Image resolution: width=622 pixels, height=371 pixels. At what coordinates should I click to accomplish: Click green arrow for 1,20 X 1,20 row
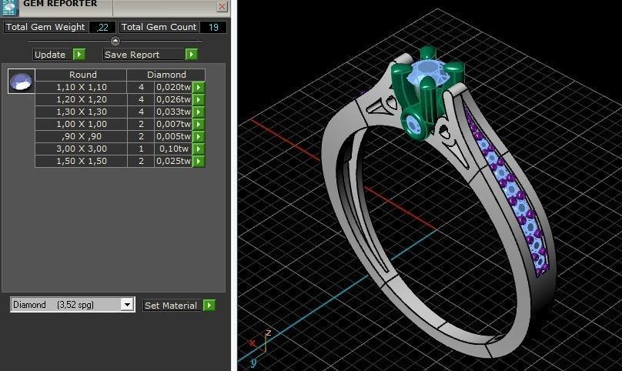click(199, 99)
